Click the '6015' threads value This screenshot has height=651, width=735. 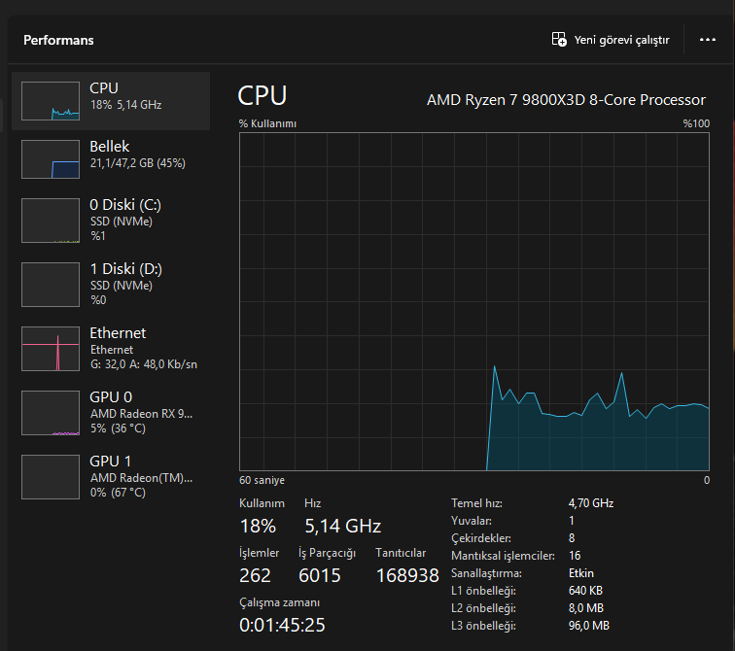tap(320, 575)
